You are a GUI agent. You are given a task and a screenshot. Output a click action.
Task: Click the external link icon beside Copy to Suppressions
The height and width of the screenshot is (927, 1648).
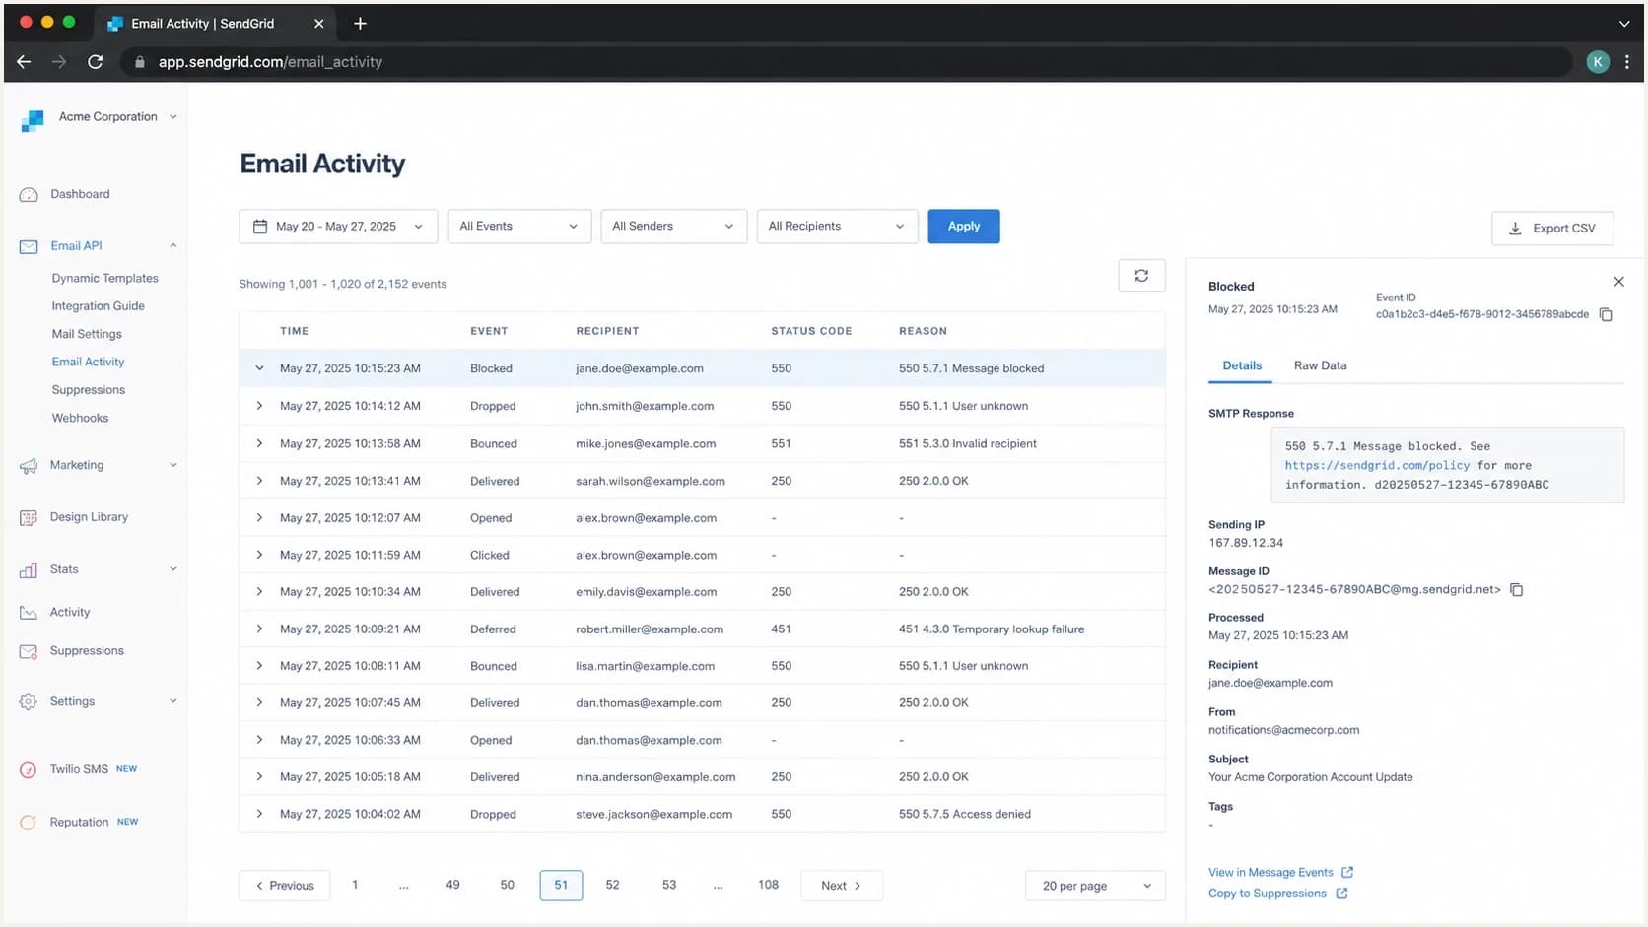click(1341, 894)
